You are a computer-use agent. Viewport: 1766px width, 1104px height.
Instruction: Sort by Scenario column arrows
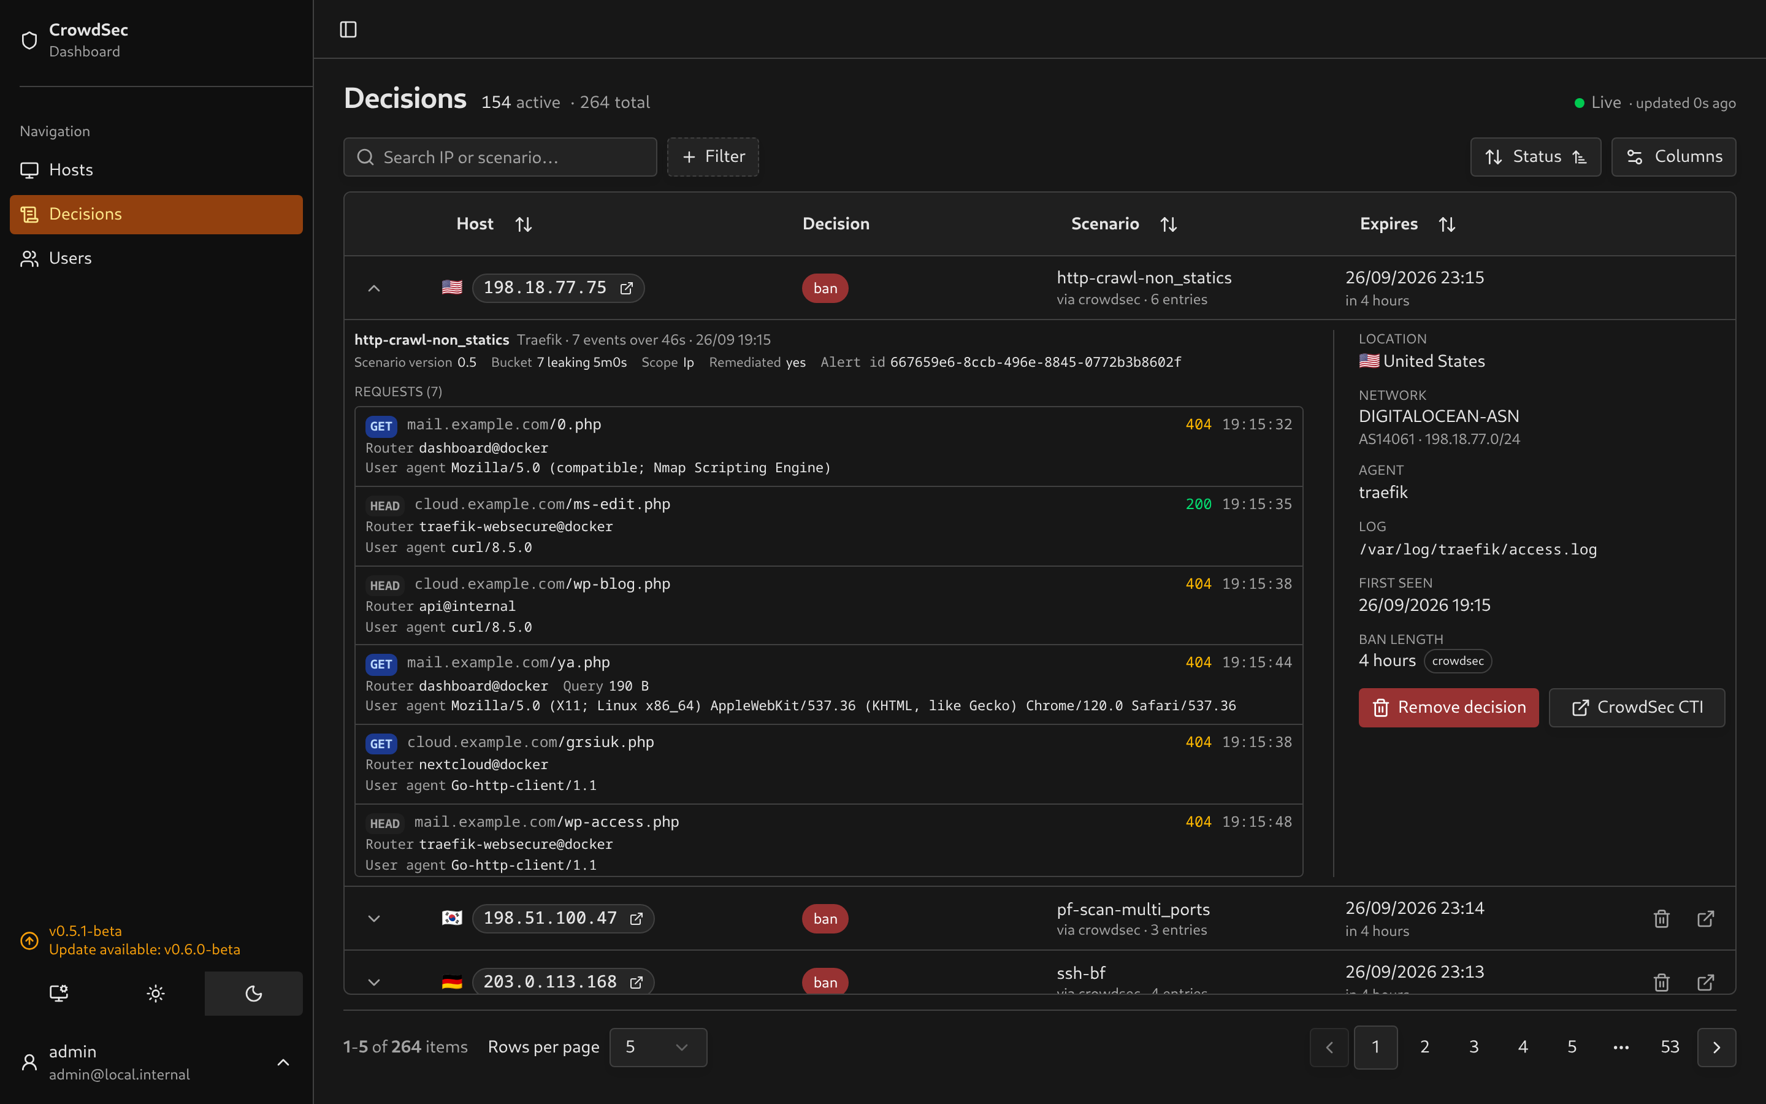(x=1168, y=224)
